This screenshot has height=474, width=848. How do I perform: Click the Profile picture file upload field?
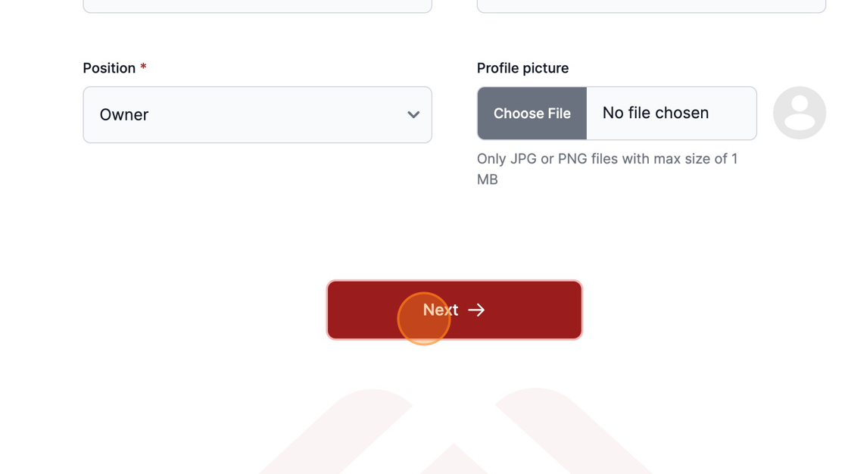[x=617, y=113]
